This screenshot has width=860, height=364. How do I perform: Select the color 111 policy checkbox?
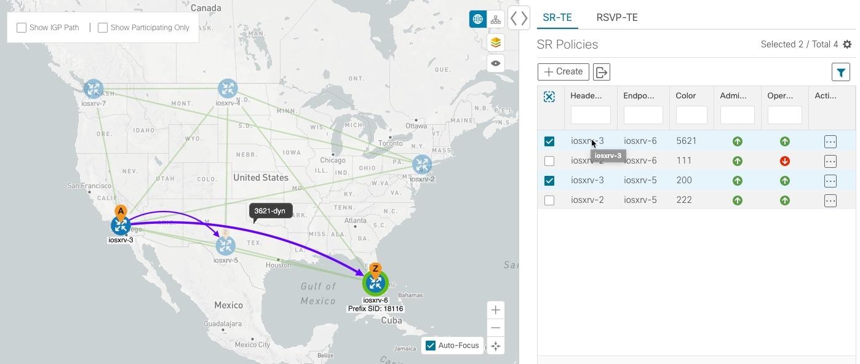[x=549, y=161]
